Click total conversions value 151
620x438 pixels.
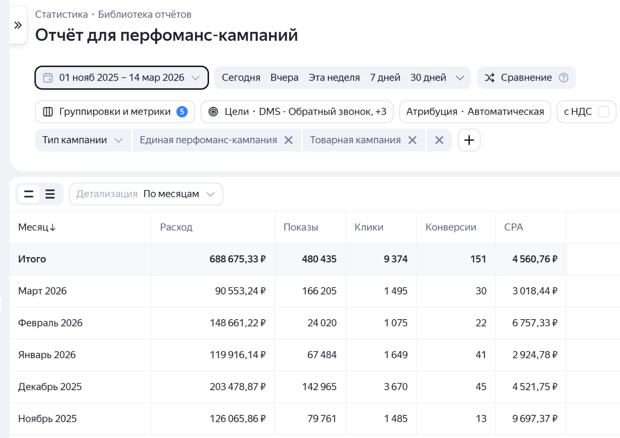click(478, 259)
